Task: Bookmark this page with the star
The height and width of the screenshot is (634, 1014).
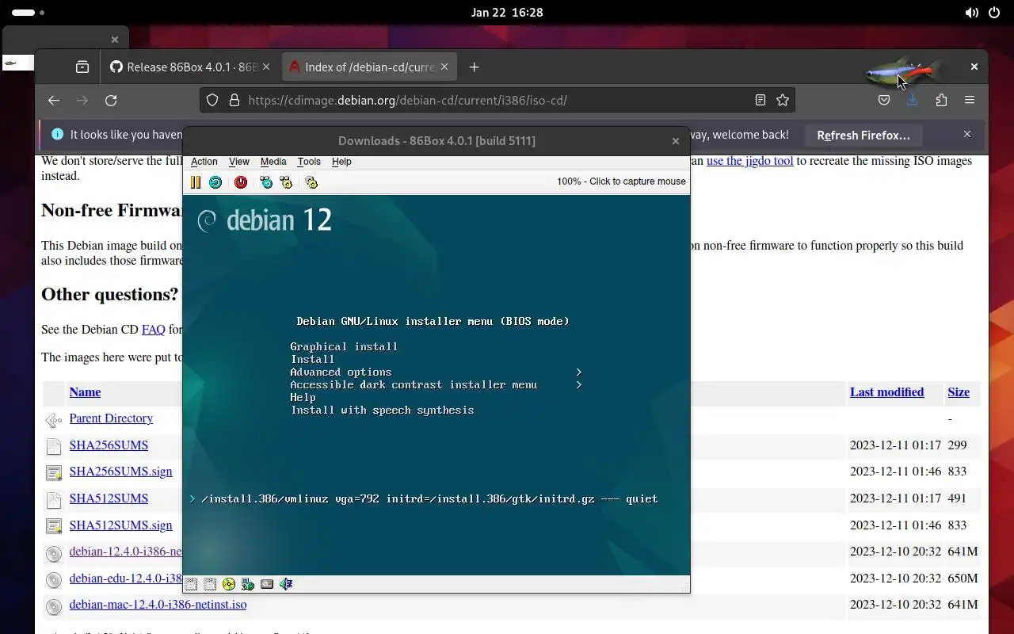Action: (783, 100)
